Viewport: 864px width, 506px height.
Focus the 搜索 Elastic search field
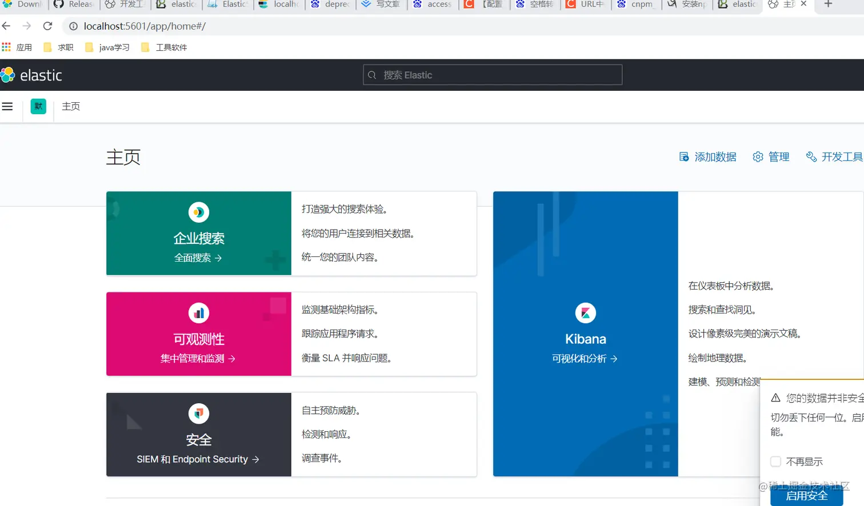pyautogui.click(x=493, y=75)
